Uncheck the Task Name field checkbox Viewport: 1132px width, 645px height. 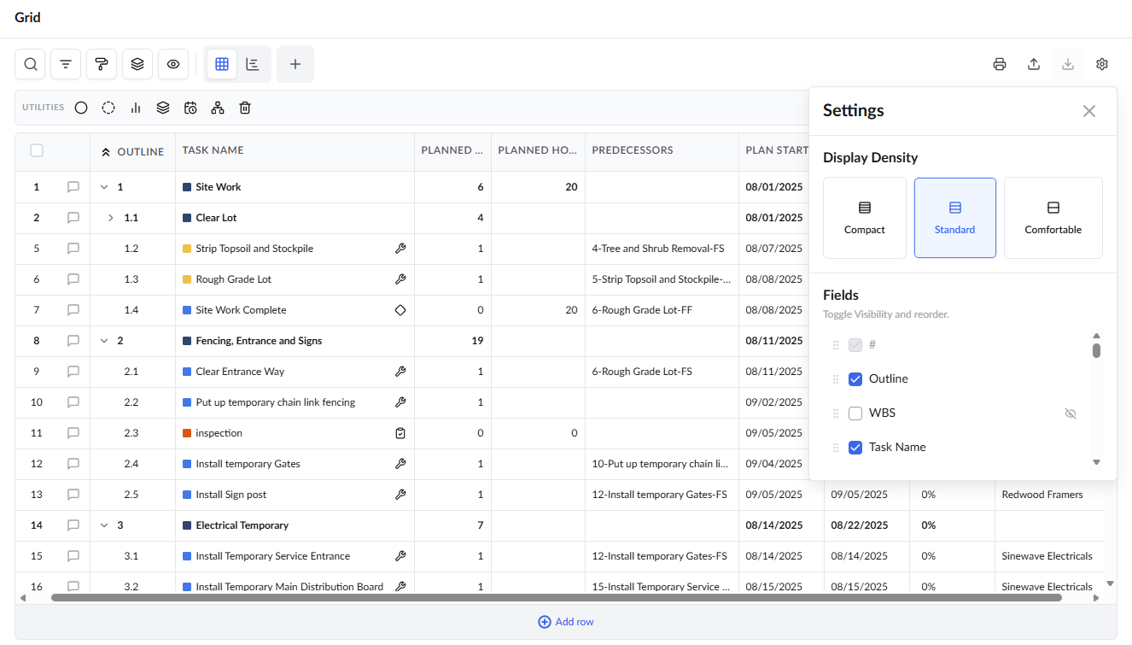pos(855,448)
